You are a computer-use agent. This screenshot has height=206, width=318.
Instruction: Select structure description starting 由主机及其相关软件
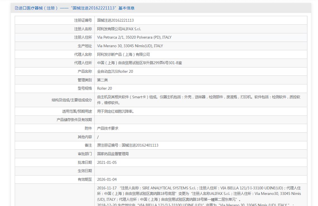(199, 100)
